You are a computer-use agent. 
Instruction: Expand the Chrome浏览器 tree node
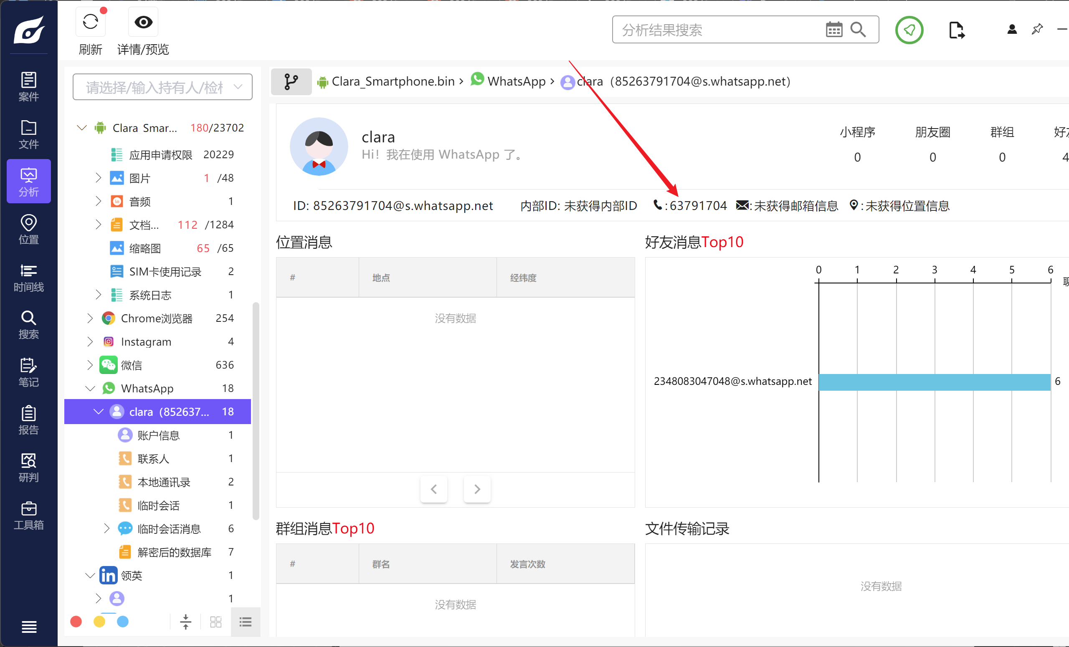(x=90, y=318)
